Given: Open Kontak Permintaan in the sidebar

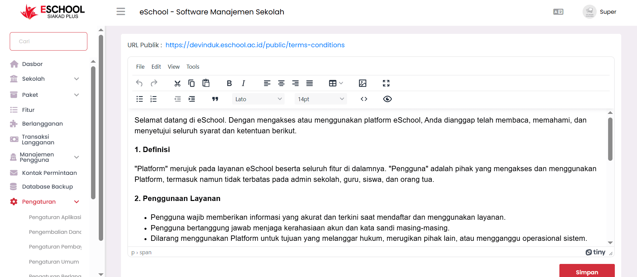Looking at the screenshot, I should tap(49, 173).
